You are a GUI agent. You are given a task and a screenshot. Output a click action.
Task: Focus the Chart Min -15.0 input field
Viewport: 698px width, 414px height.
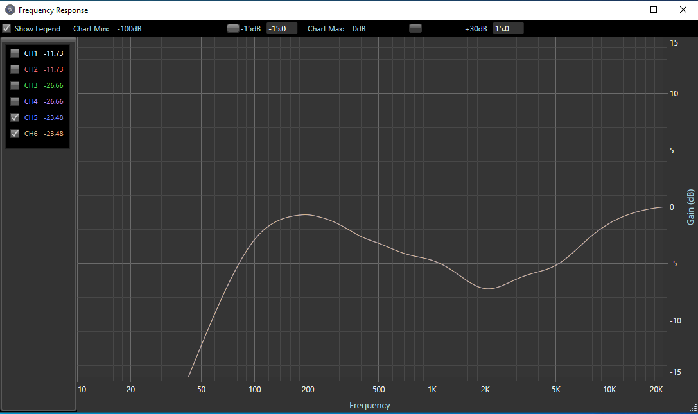[x=281, y=28]
